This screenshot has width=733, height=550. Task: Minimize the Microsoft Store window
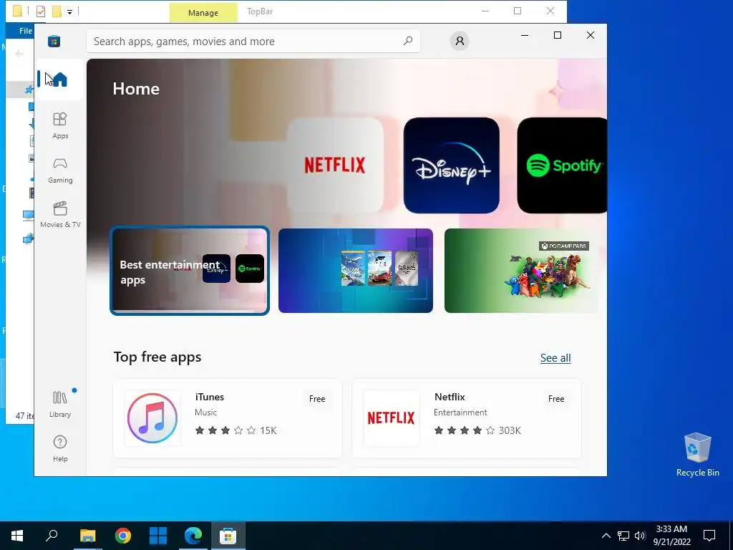[525, 35]
